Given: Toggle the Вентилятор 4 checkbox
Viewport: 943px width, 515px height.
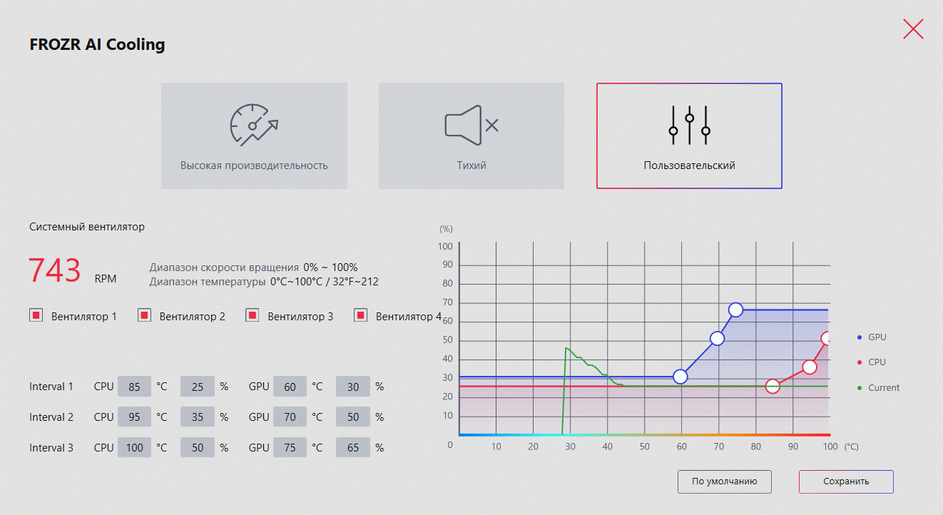Looking at the screenshot, I should click(361, 315).
